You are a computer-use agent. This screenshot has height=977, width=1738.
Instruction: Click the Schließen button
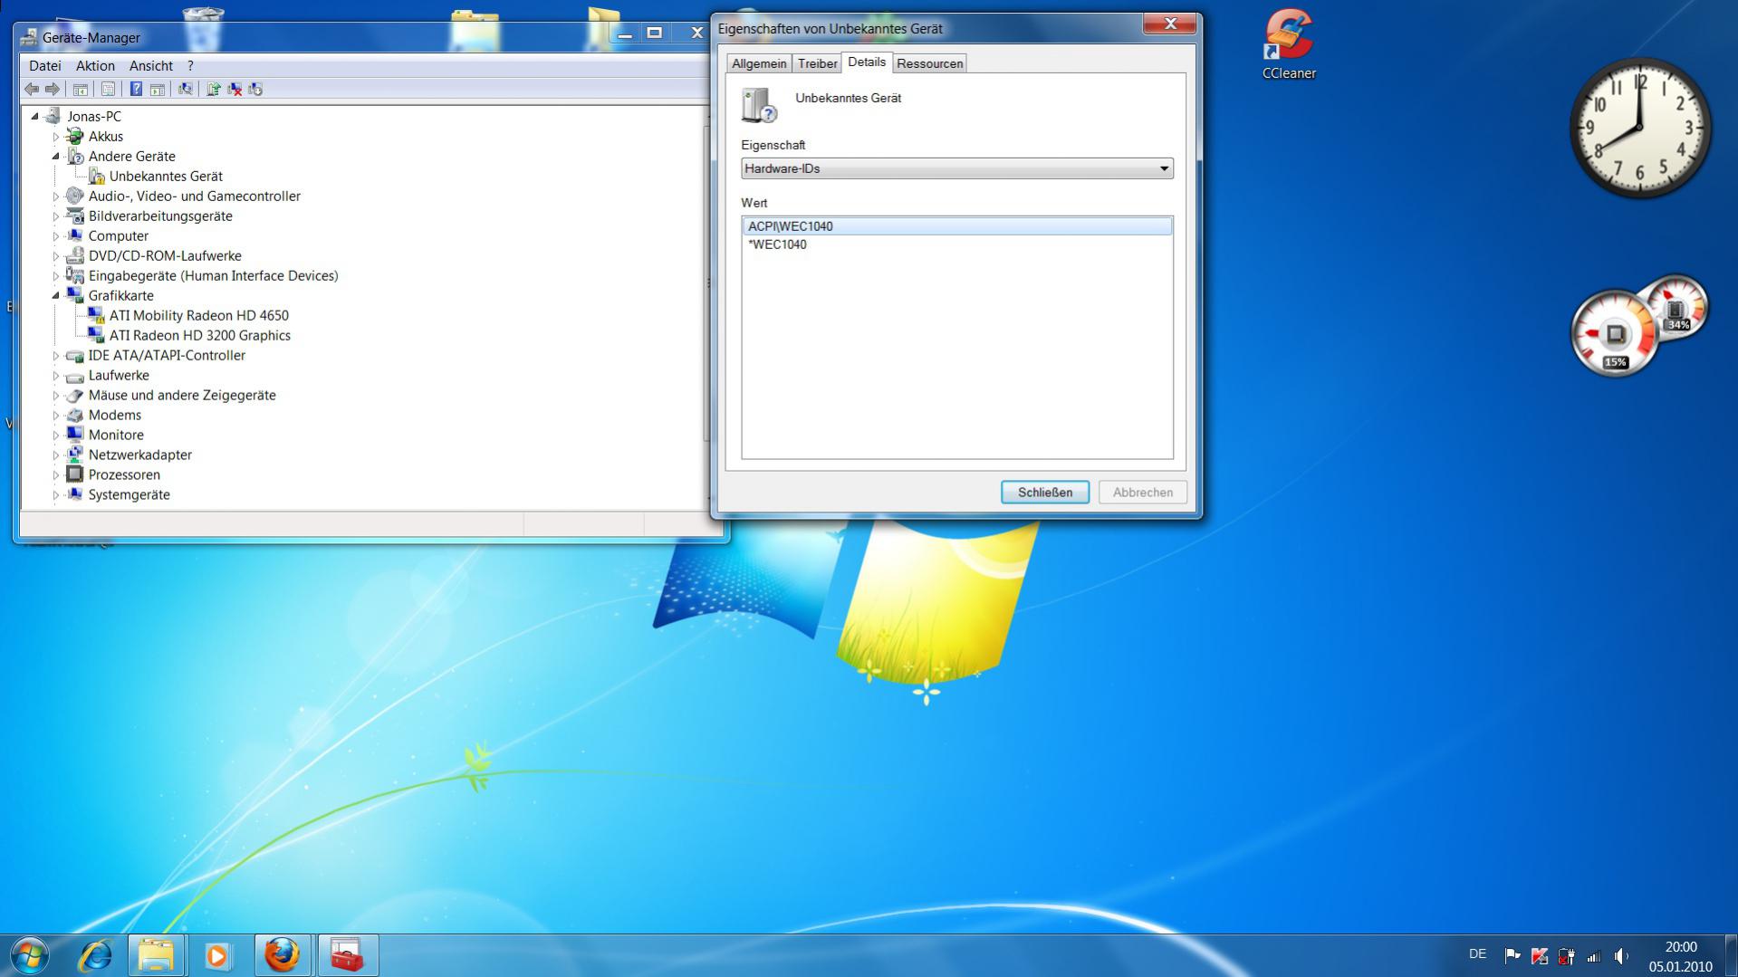1045,493
